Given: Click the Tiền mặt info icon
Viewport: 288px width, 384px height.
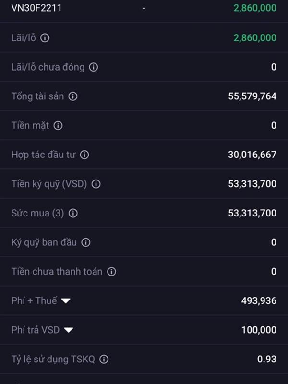Looking at the screenshot, I should coord(58,126).
